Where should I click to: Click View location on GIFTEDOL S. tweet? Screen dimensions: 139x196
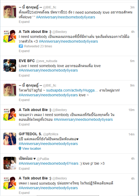[x=32, y=148]
